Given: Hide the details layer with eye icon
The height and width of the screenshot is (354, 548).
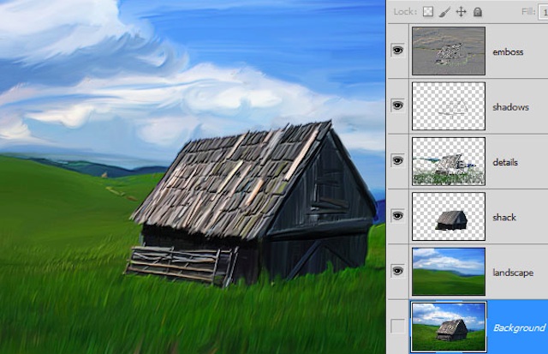Looking at the screenshot, I should pos(397,160).
